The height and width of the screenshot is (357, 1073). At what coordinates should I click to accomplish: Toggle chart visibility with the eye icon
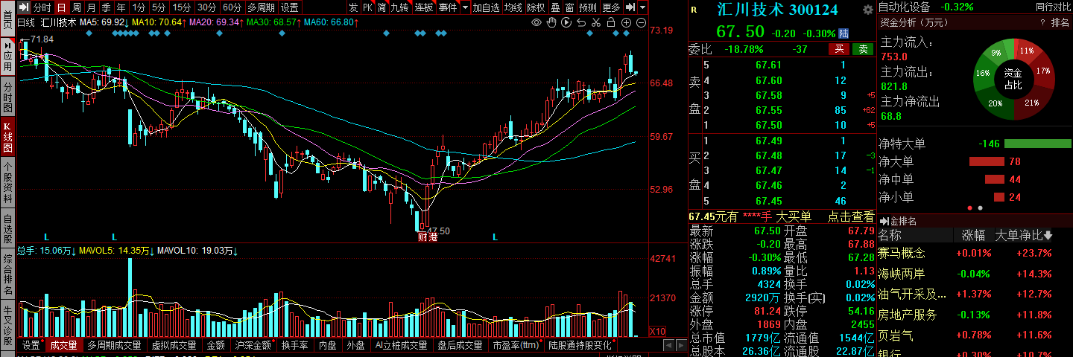tap(536, 23)
